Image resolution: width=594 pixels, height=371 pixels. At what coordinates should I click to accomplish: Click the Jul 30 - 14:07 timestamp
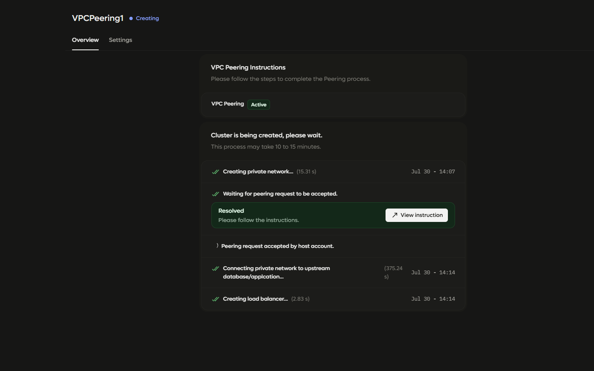(433, 172)
